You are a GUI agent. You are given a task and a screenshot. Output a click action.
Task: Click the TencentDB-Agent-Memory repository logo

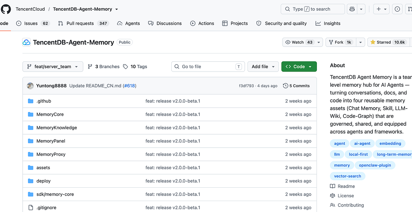(x=26, y=42)
